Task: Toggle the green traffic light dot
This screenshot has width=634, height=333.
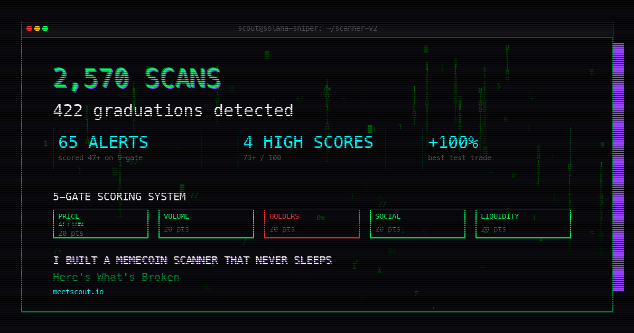Action: click(45, 27)
